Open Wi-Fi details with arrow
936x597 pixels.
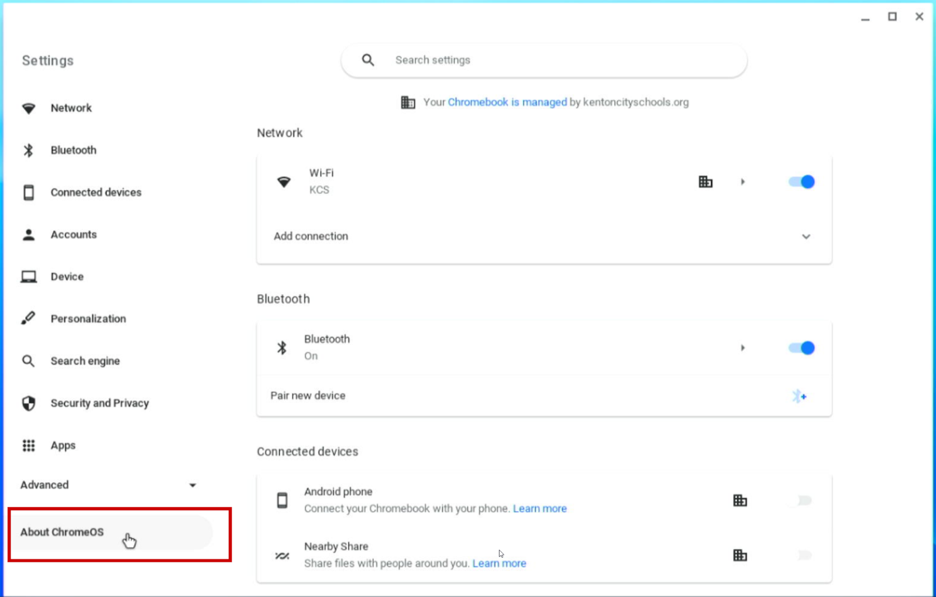click(743, 182)
